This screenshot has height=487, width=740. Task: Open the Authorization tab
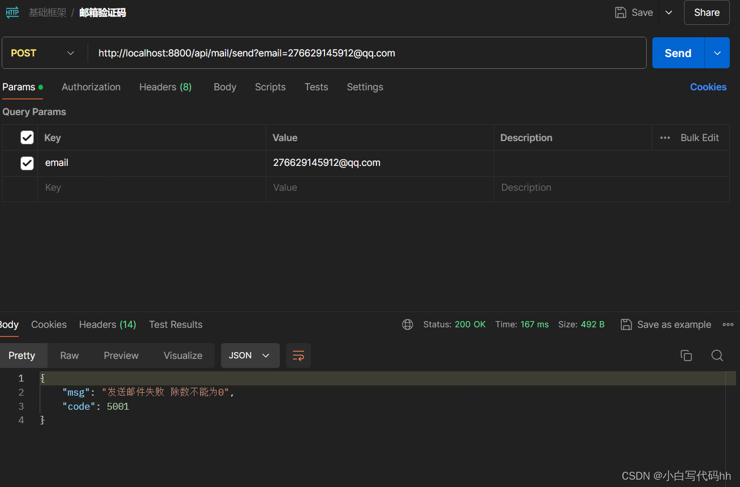(x=91, y=87)
